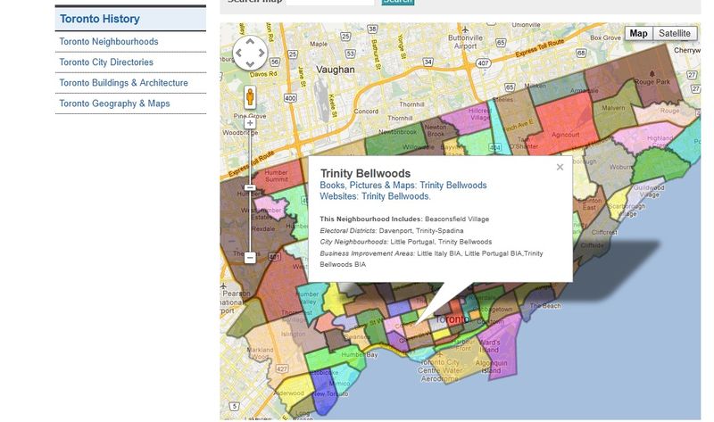This screenshot has width=714, height=422.
Task: Click the New Toronto blue neighbourhood area
Action: 324,393
